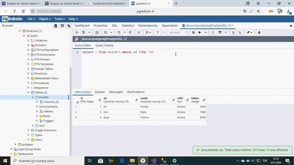Click the Delete rows trash icon
This screenshot has width=294, height=165.
pos(139,33)
